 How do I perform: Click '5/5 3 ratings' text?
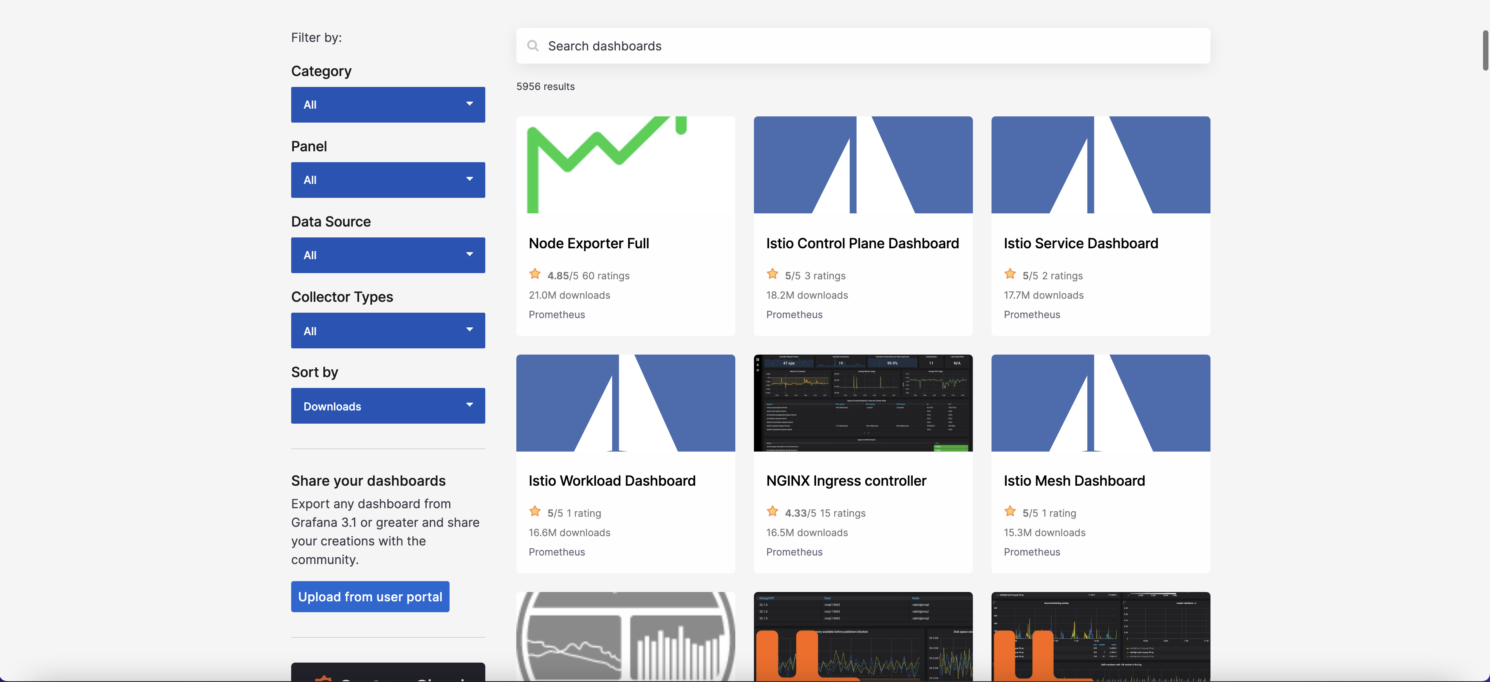(x=815, y=276)
